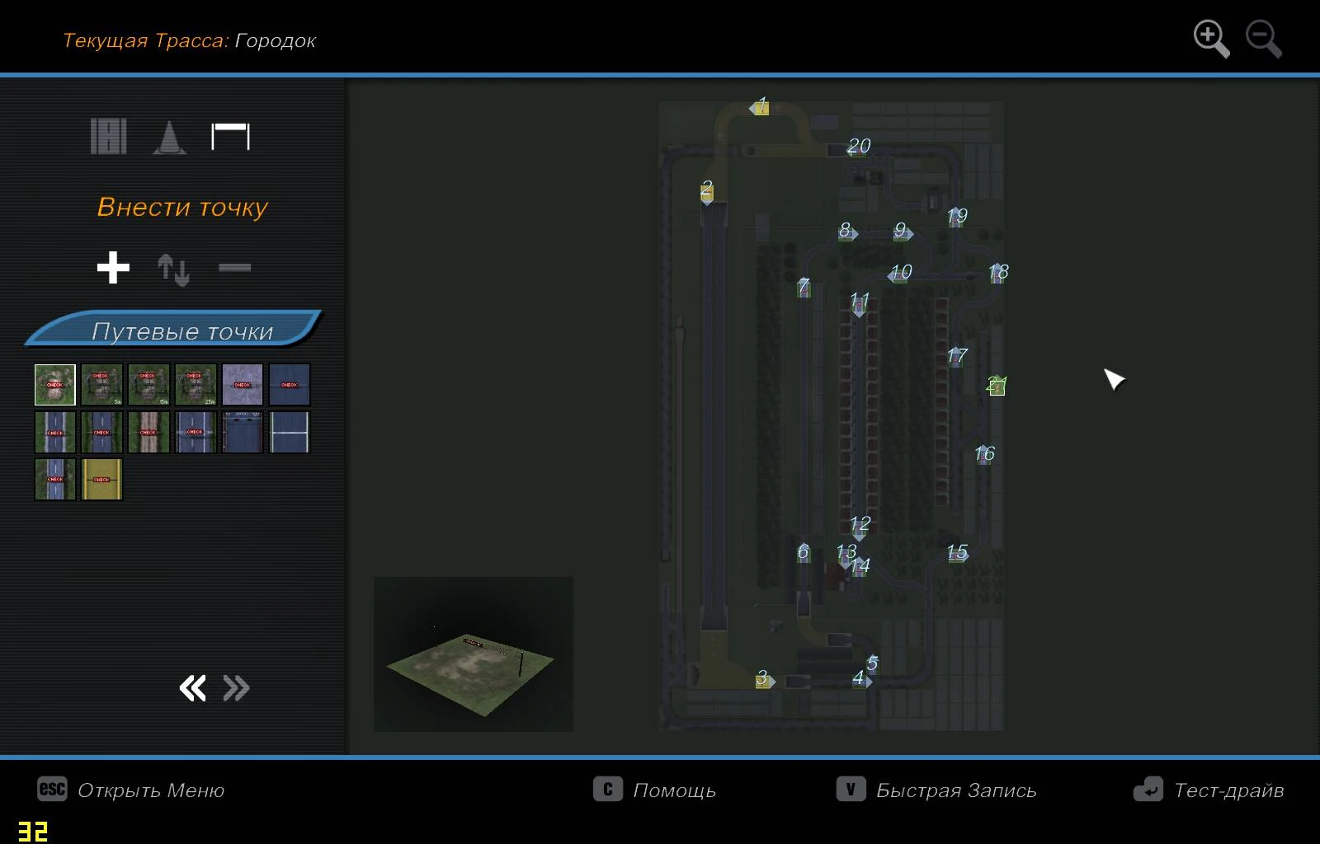Click the Путевые точки panel header

click(x=183, y=331)
